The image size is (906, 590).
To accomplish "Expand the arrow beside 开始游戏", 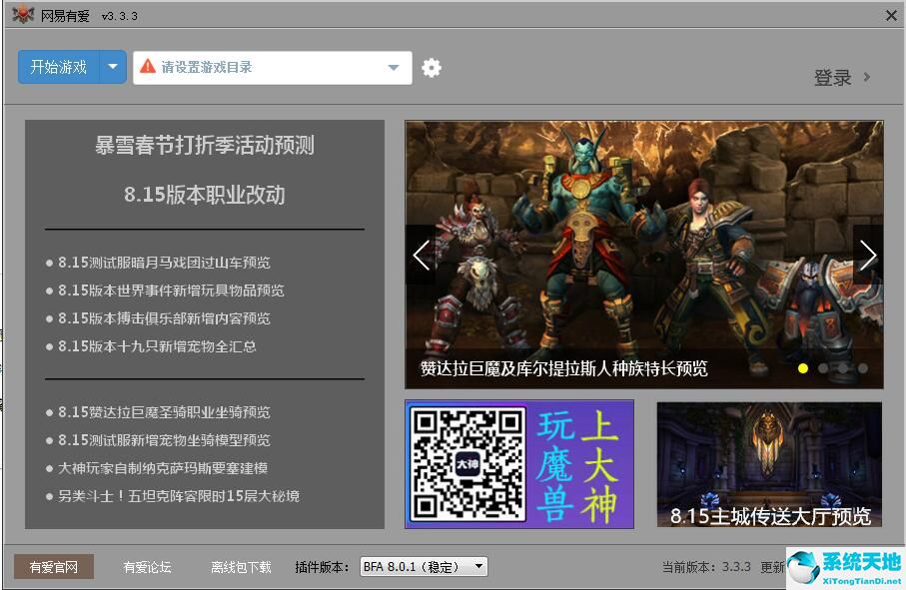I will (113, 67).
